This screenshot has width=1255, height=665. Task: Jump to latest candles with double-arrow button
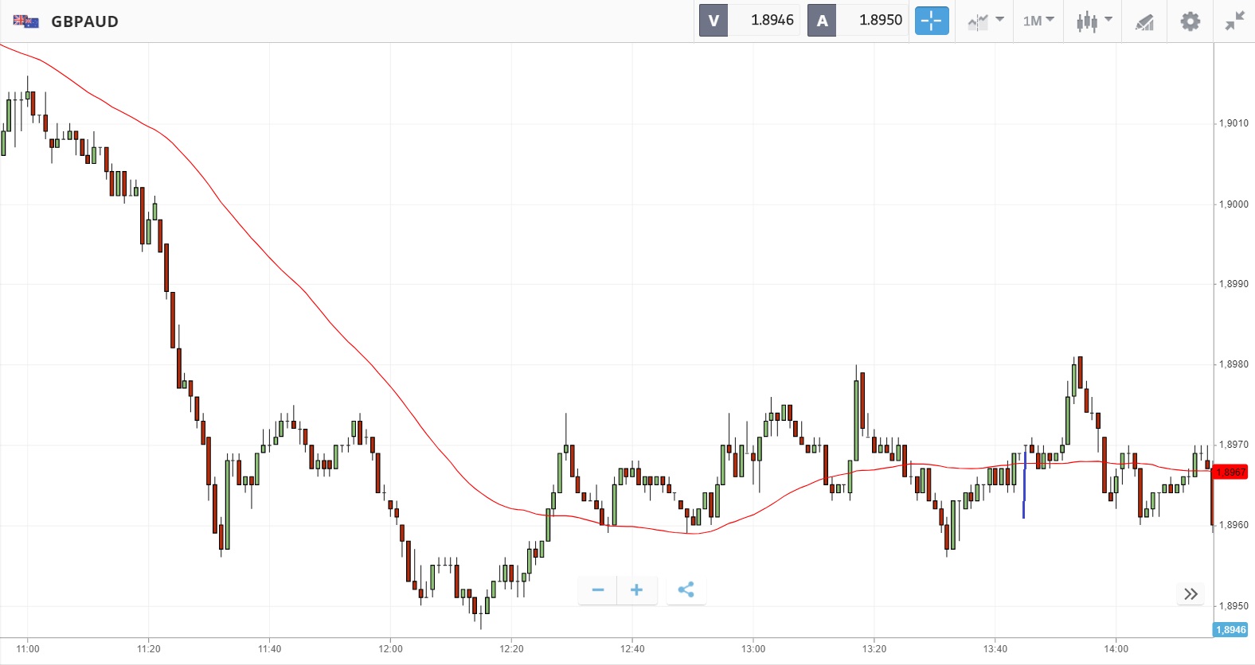point(1190,594)
